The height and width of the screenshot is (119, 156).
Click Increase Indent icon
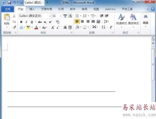[107, 16]
